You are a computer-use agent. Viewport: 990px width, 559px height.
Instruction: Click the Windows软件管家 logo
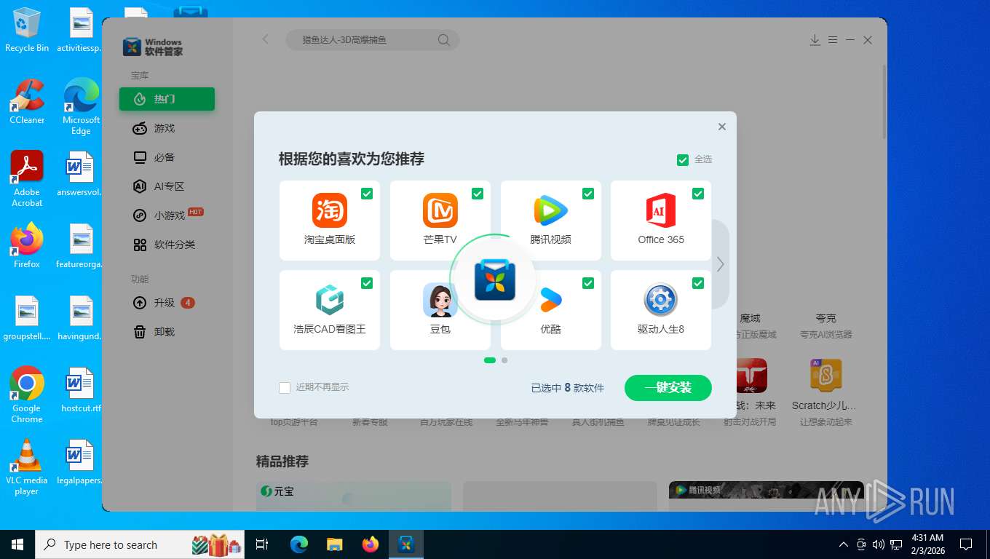click(152, 47)
